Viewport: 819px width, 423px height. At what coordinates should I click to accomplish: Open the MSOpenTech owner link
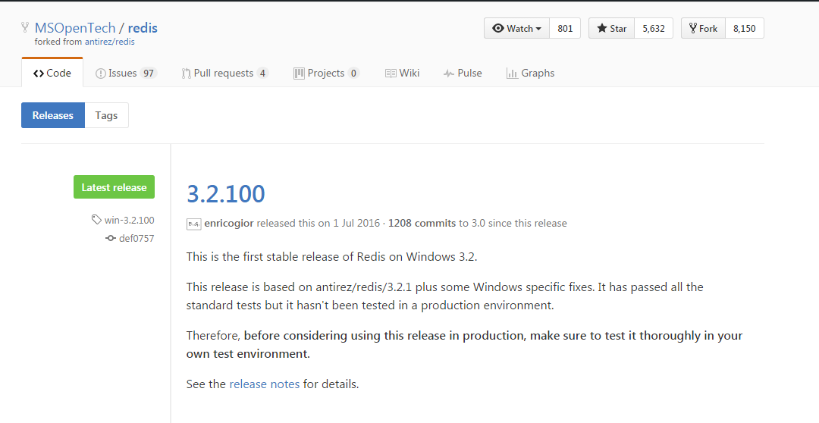(74, 28)
